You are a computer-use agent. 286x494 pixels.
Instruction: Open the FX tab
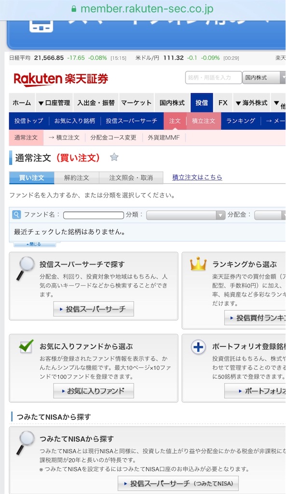(x=223, y=103)
